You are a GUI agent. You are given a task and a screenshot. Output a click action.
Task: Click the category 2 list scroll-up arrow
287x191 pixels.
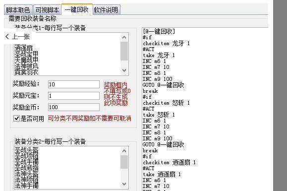pos(124,151)
